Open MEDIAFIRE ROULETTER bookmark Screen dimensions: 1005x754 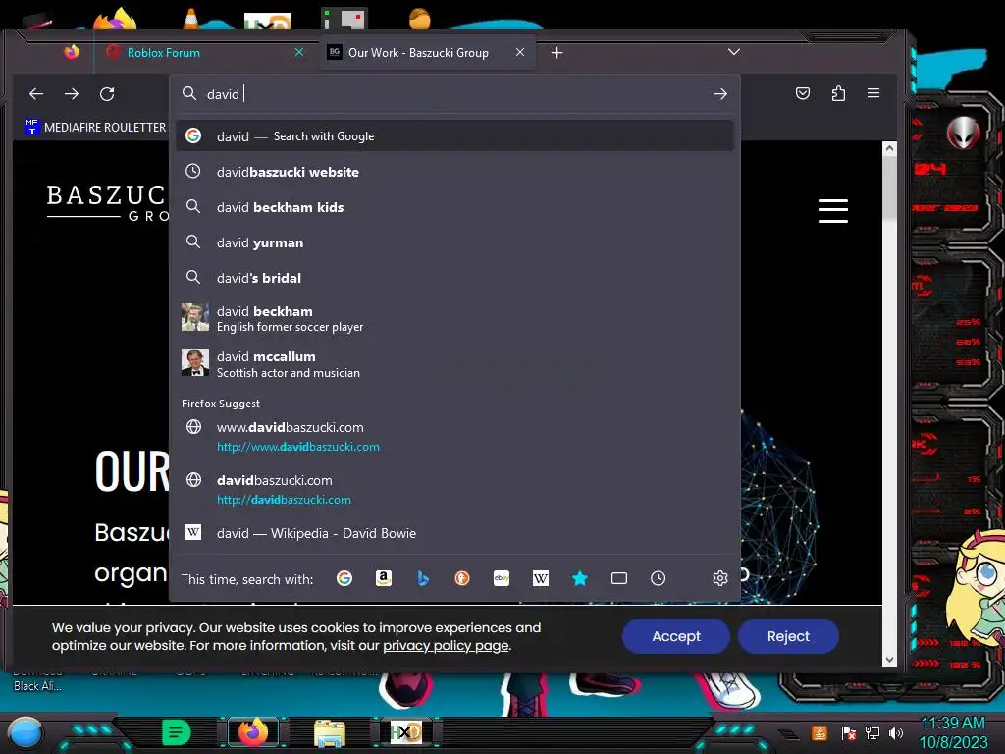point(95,127)
